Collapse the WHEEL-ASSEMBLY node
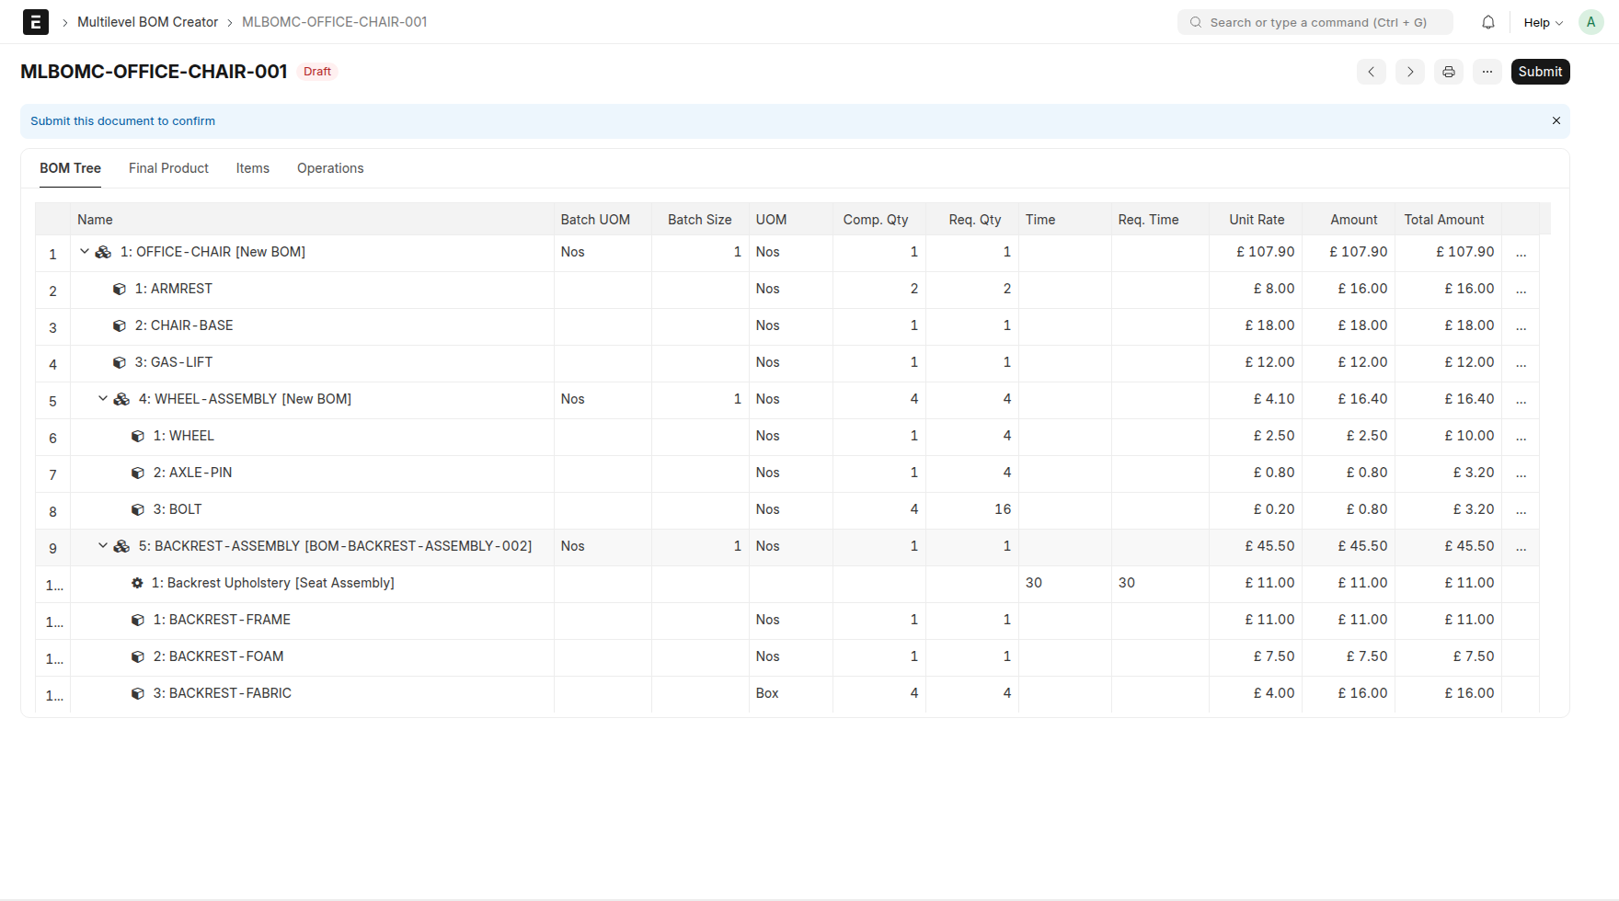 tap(103, 399)
